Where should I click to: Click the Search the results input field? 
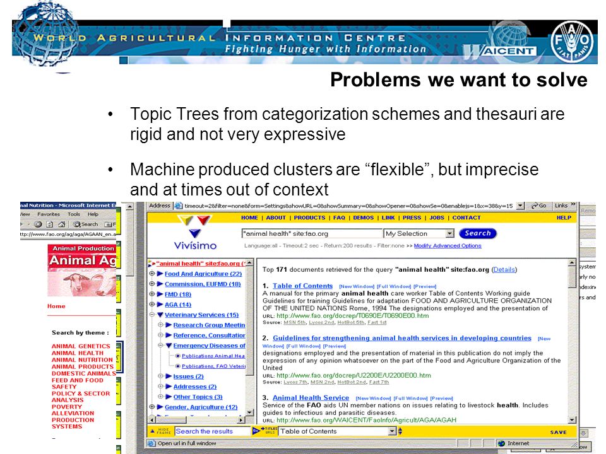tap(212, 431)
